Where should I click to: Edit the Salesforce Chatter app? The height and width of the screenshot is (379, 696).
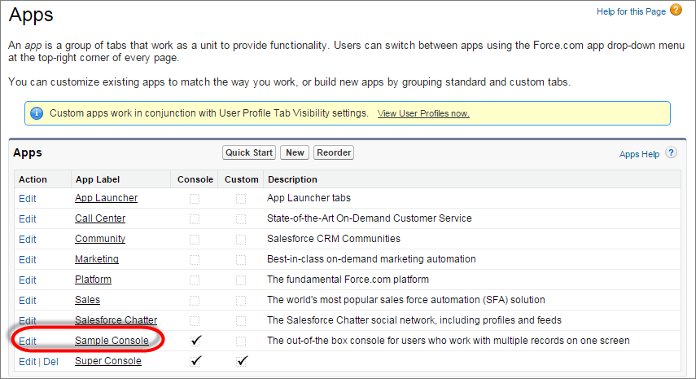pyautogui.click(x=28, y=321)
